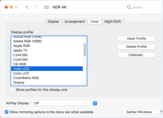Select the Color tab

point(95,22)
